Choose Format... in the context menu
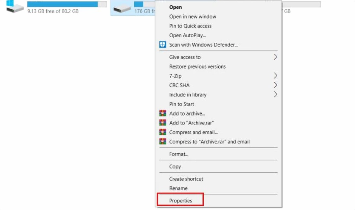Screen dimensions: 355x210 pos(179,154)
